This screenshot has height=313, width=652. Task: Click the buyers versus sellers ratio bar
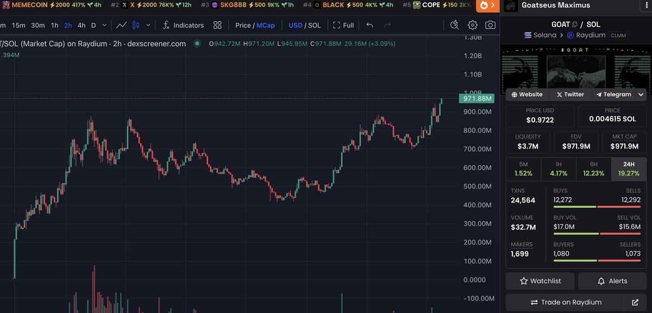coord(597,260)
